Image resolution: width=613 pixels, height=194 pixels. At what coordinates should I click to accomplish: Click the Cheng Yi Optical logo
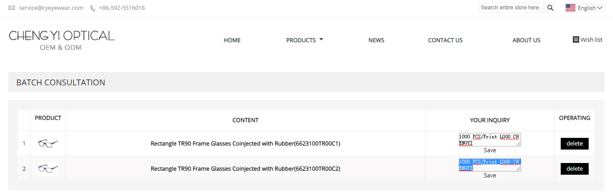tap(62, 40)
